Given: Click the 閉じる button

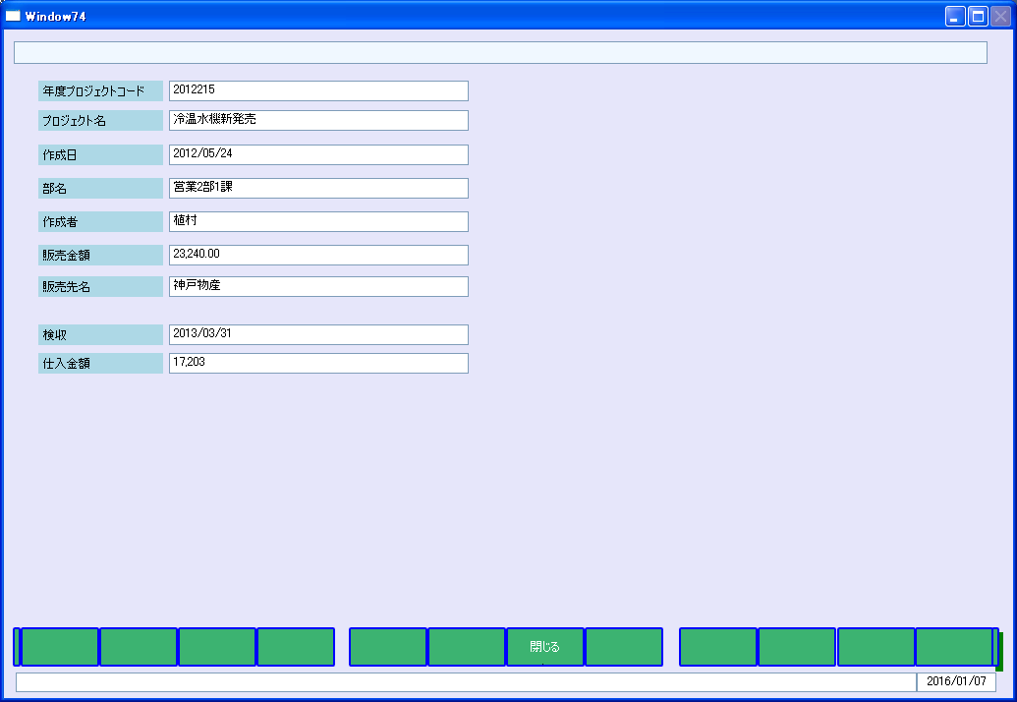Looking at the screenshot, I should pos(544,647).
